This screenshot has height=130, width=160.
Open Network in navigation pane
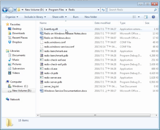pyautogui.click(x=15, y=99)
